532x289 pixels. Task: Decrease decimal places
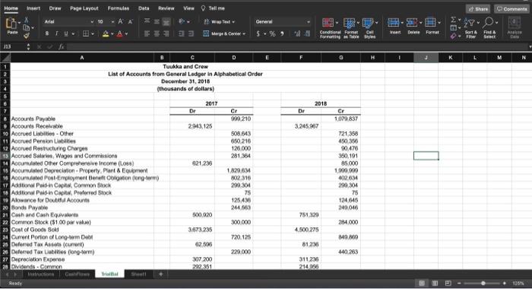pyautogui.click(x=307, y=33)
